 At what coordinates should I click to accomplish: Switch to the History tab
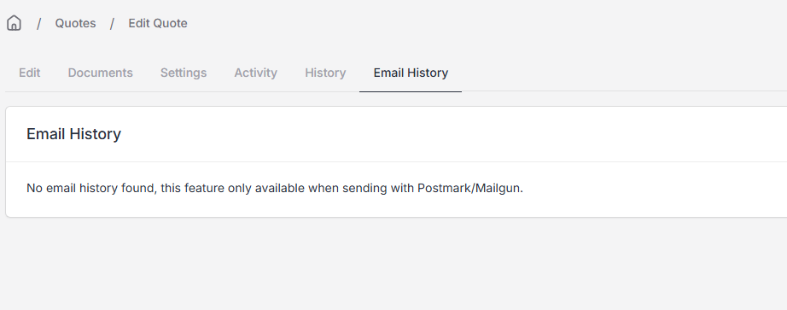click(325, 73)
